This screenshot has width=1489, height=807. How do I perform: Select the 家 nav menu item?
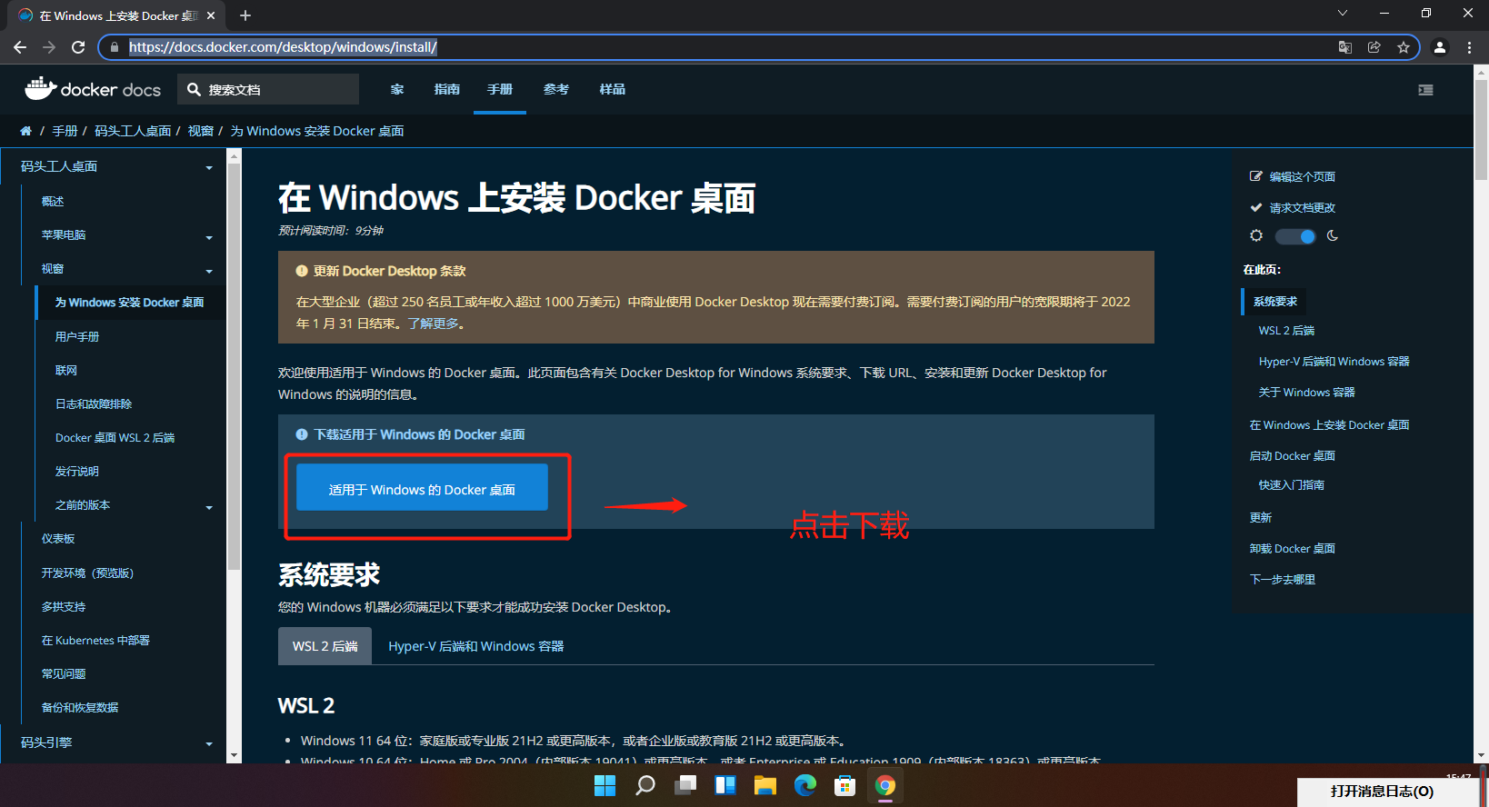(x=397, y=89)
